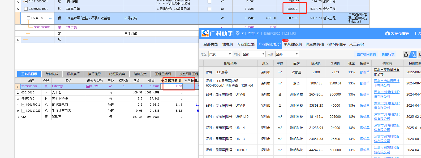Click the three-dot button beside C5-6-168
The width and height of the screenshot is (421, 158).
point(51,18)
